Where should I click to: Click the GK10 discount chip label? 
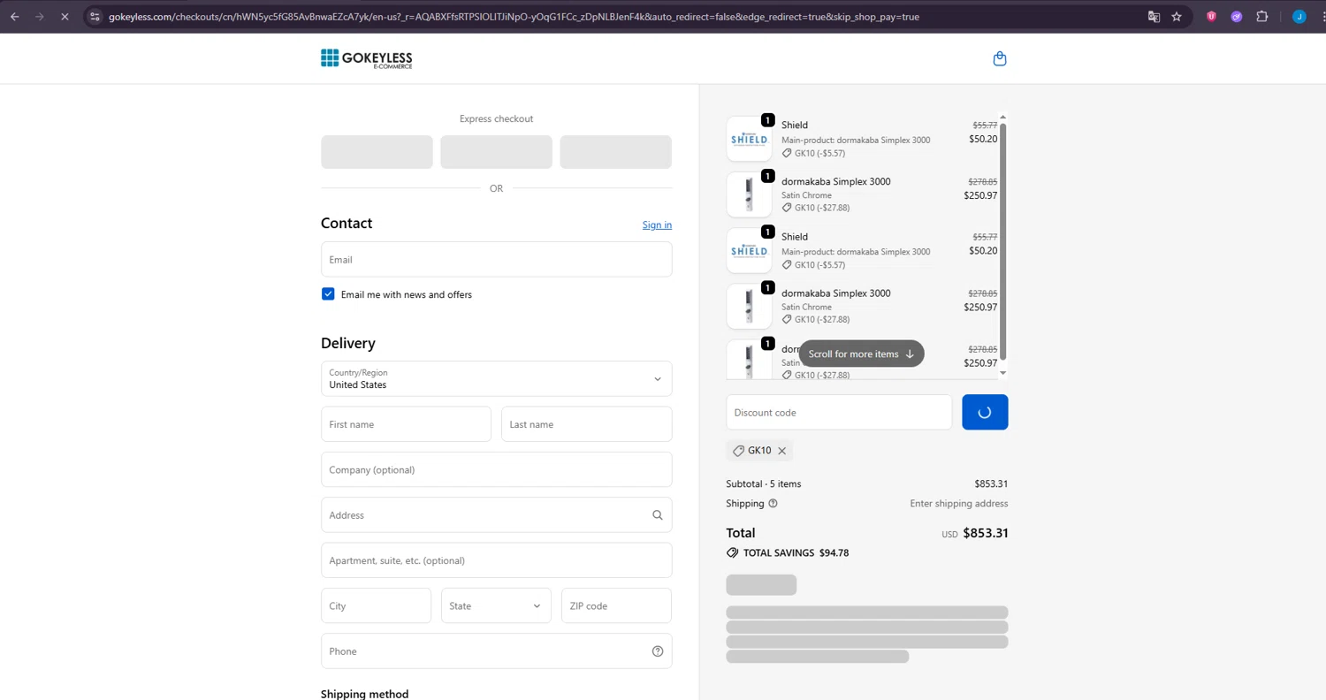pos(759,451)
